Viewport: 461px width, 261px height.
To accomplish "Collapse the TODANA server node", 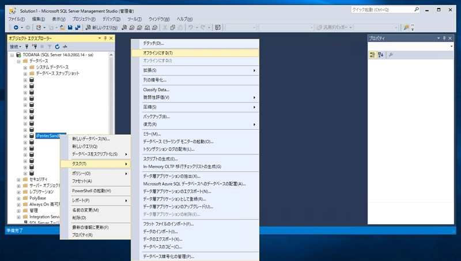I will tap(12, 55).
